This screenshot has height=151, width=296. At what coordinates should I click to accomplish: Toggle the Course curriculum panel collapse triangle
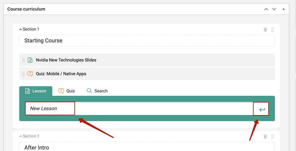[284, 9]
